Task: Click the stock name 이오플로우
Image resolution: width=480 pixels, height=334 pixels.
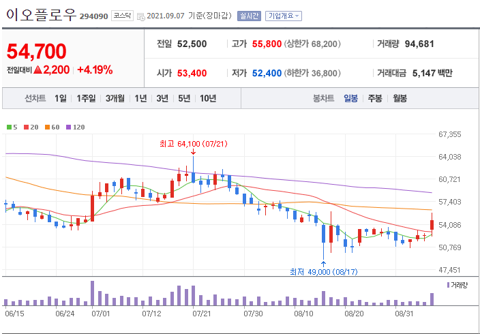Action: point(41,15)
